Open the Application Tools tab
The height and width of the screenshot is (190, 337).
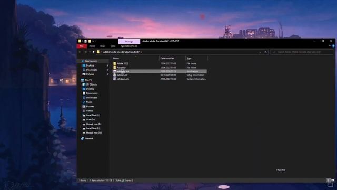coord(129,46)
